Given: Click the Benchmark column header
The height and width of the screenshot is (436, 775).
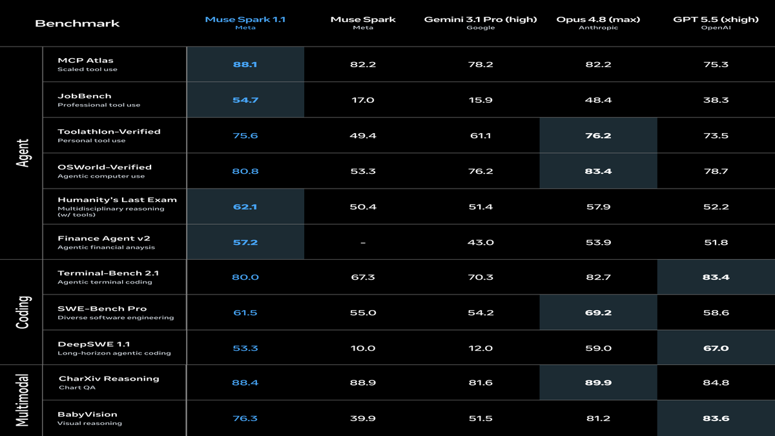Looking at the screenshot, I should click(77, 23).
